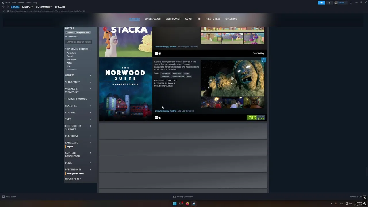Image resolution: width=368 pixels, height=207 pixels.
Task: Open The Norwood Suite cover image
Action: tap(125, 89)
